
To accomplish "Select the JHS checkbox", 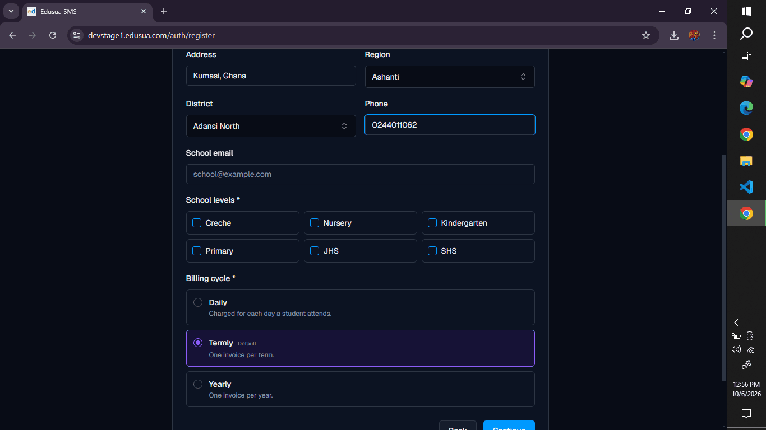I will [x=315, y=251].
